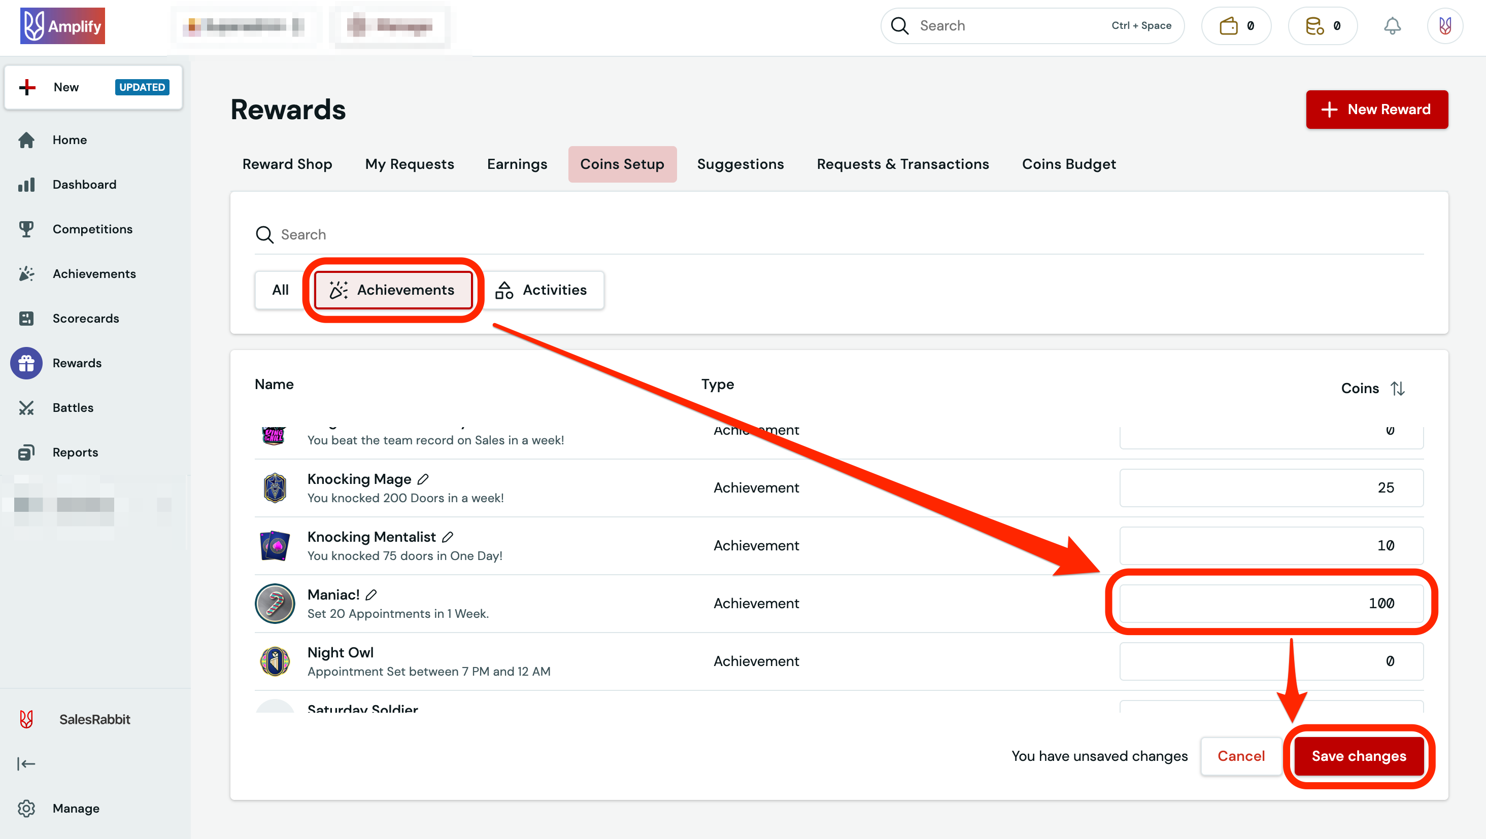The width and height of the screenshot is (1486, 839).
Task: Check the coins balance icon
Action: pos(1322,25)
